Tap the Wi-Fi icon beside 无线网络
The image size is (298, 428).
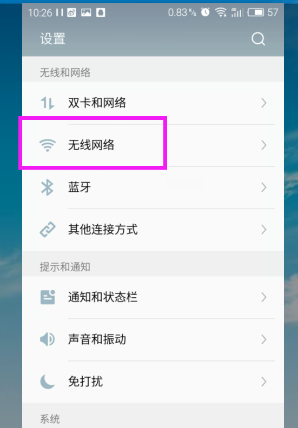click(48, 145)
